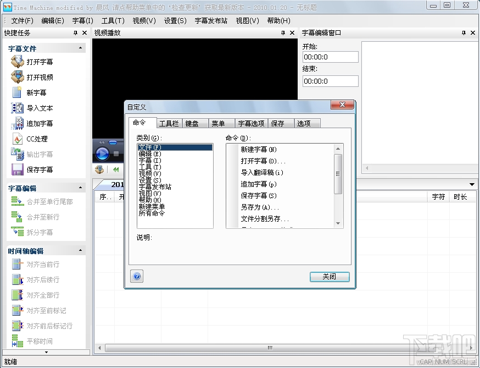Click the 追加字幕 icon
Screen dimensions: 480x368
coord(18,123)
